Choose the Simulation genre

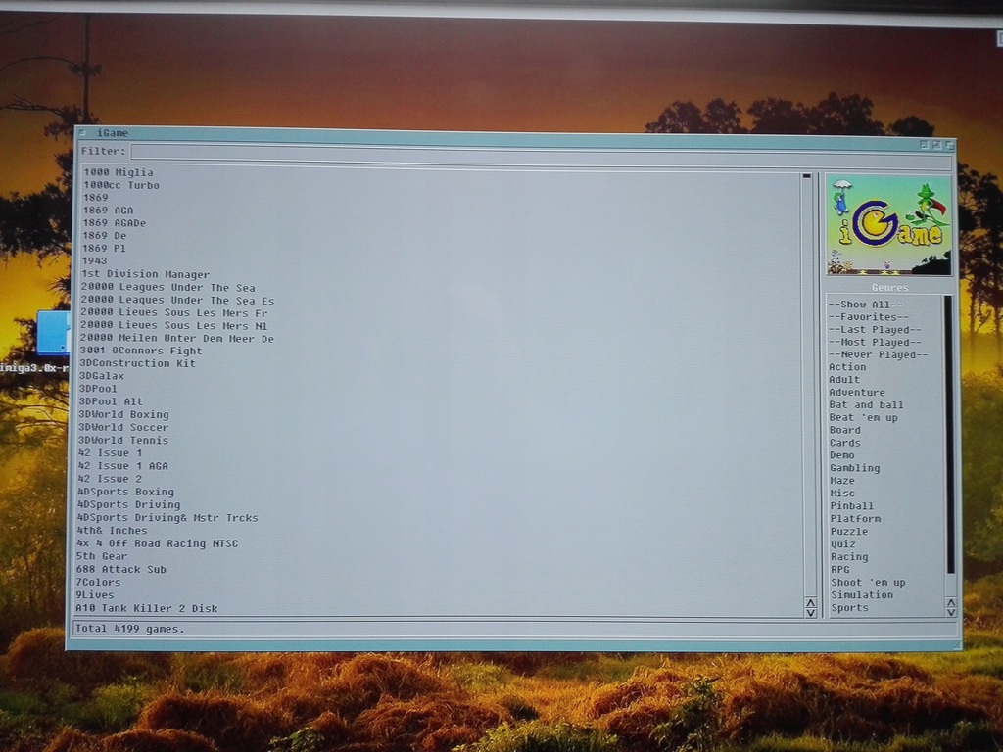click(x=862, y=595)
